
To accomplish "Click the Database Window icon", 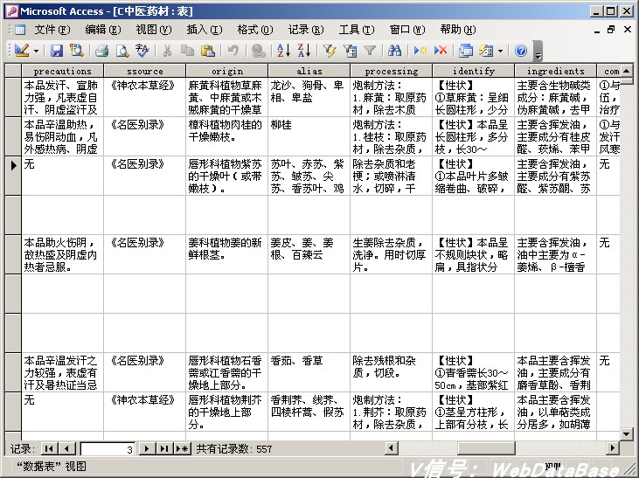I will (465, 51).
